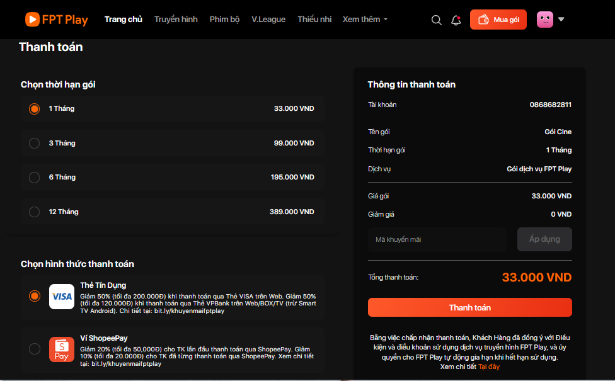Click the orange total 33.000 VND
Screen dimensions: 615x381
pyautogui.click(x=537, y=277)
